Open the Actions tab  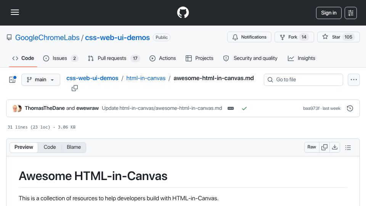[163, 58]
